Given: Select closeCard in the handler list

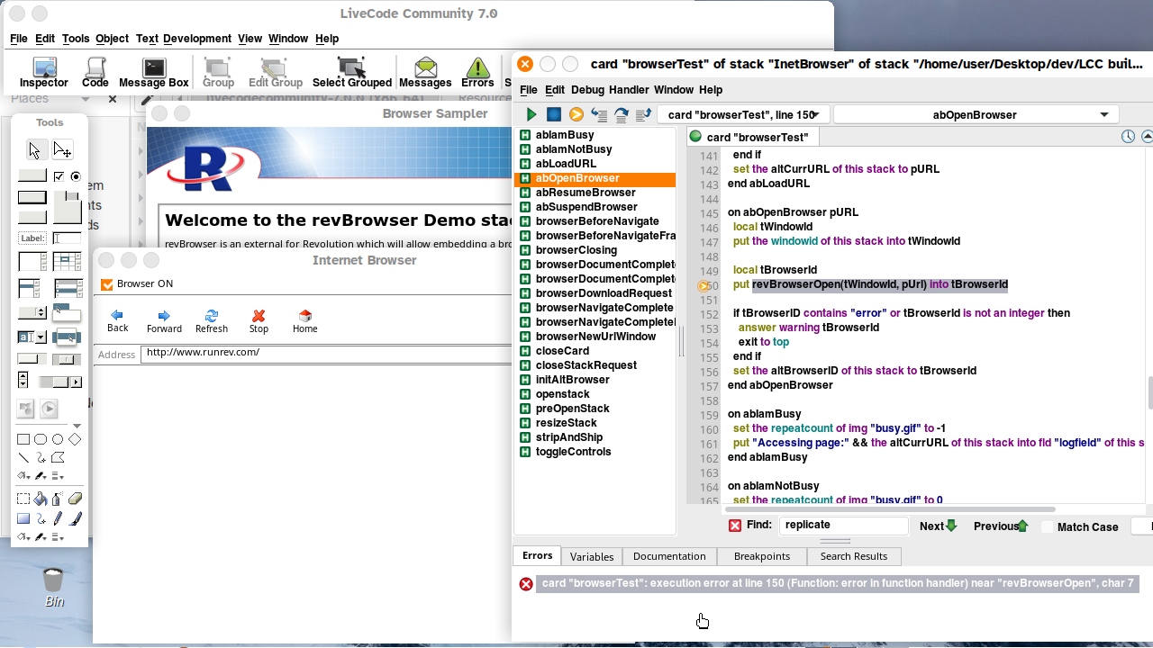Looking at the screenshot, I should (x=562, y=351).
